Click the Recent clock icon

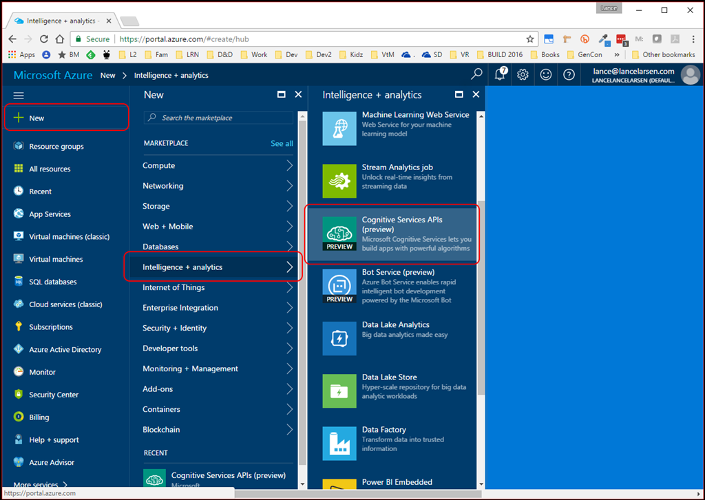pyautogui.click(x=19, y=191)
